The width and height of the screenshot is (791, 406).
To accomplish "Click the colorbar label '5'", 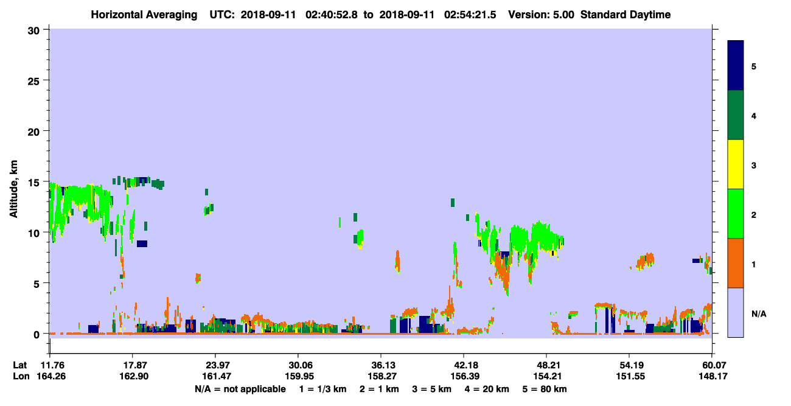I will [x=754, y=66].
